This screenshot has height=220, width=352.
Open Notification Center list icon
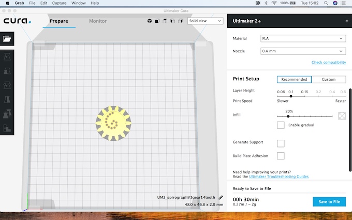[x=343, y=3]
